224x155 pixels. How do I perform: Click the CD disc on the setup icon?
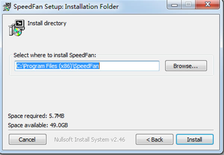tap(18, 32)
